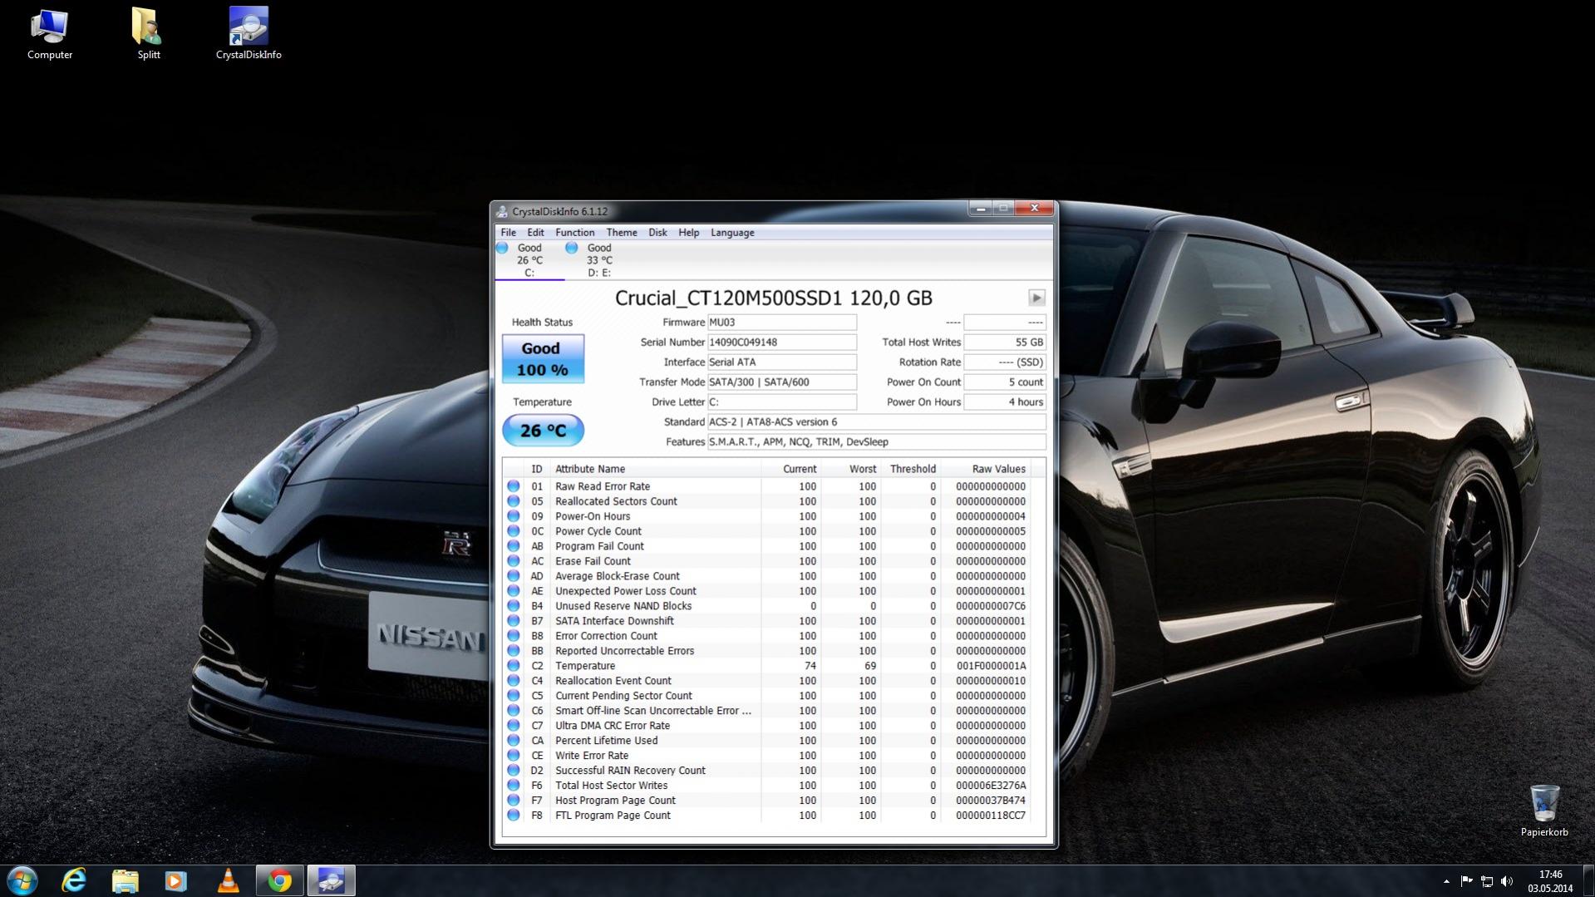The height and width of the screenshot is (897, 1595).
Task: Click status icon of Reallocated Sectors Count
Action: pyautogui.click(x=514, y=501)
